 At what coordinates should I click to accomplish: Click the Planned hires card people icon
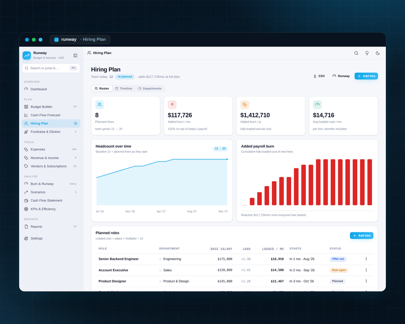pos(99,105)
